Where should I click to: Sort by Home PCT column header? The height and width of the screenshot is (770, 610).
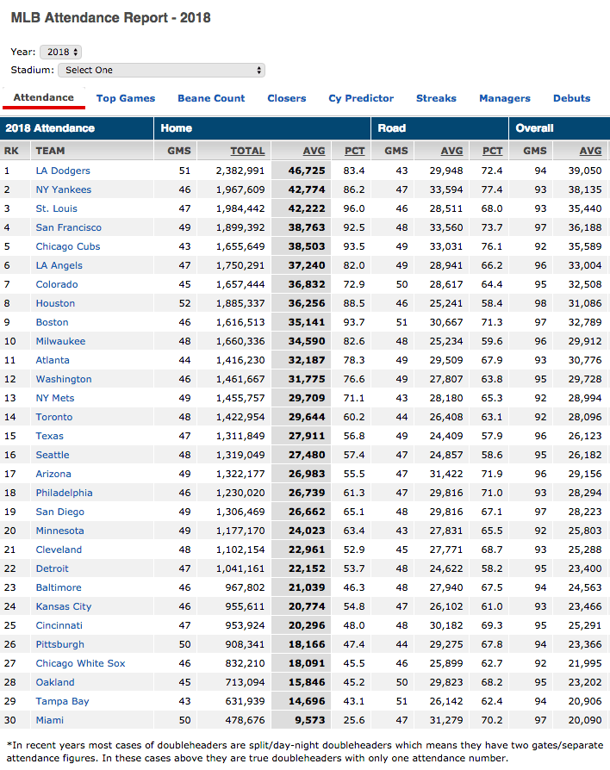(x=355, y=151)
